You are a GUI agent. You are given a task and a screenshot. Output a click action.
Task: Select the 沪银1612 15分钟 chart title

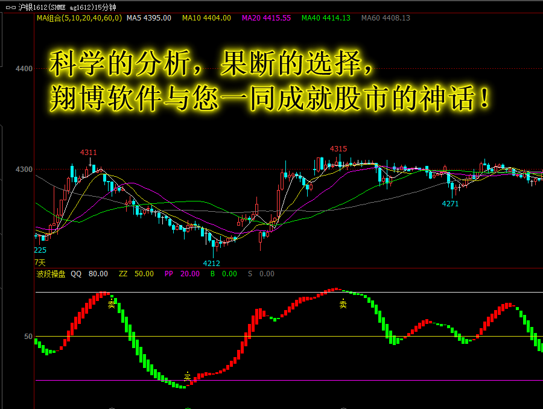[x=67, y=7]
